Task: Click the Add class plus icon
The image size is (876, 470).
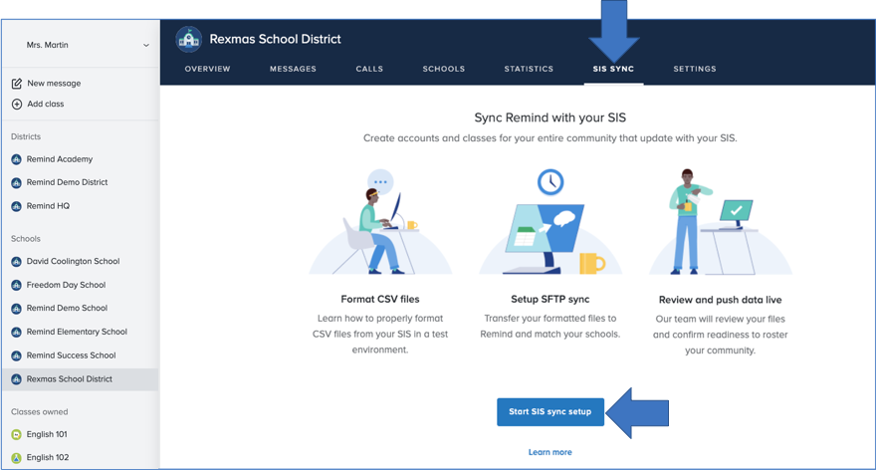Action: 17,104
